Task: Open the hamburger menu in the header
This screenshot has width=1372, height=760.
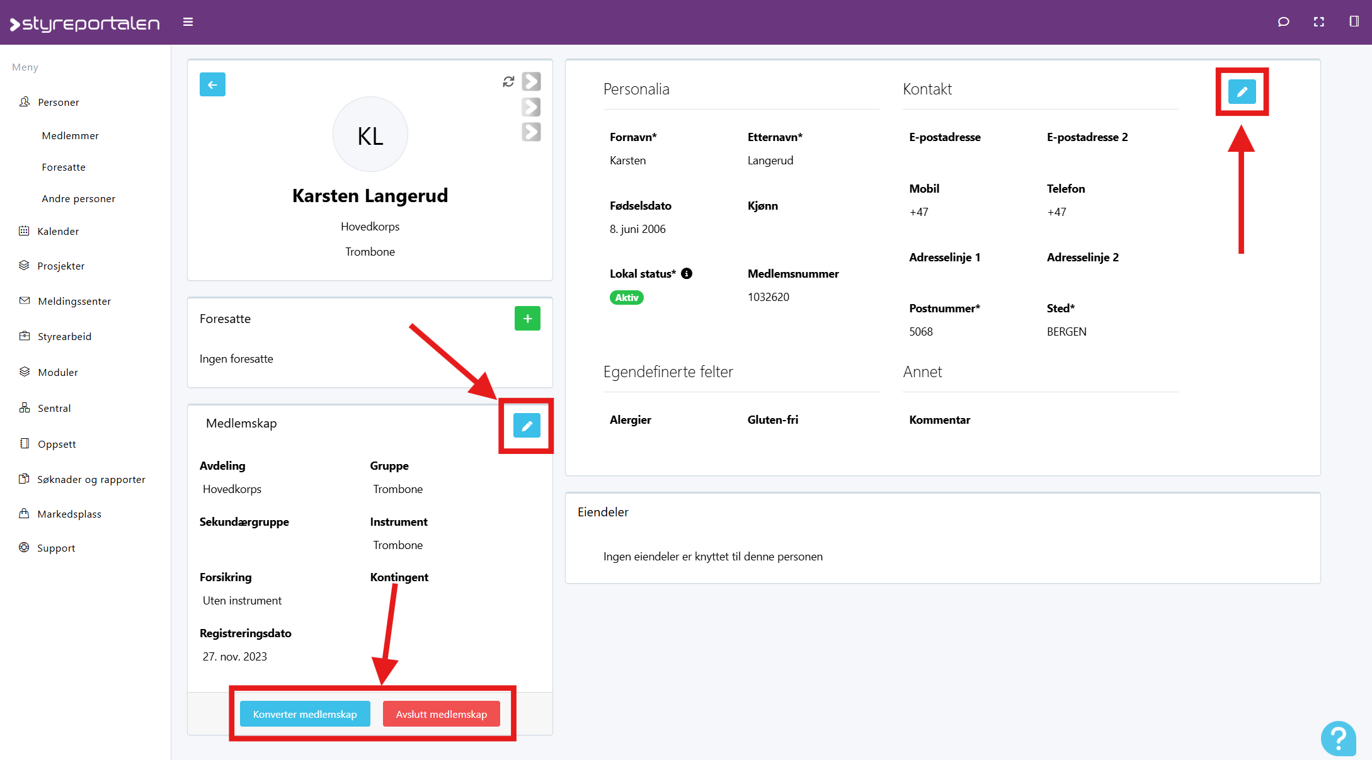Action: coord(188,22)
